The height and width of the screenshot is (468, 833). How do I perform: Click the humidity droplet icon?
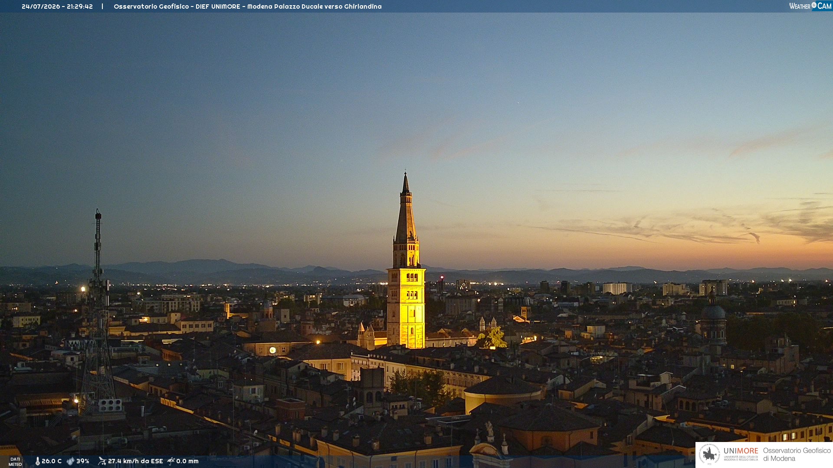coord(70,461)
